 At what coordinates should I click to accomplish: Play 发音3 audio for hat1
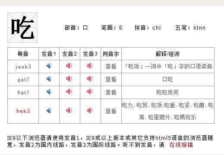pyautogui.click(x=90, y=92)
